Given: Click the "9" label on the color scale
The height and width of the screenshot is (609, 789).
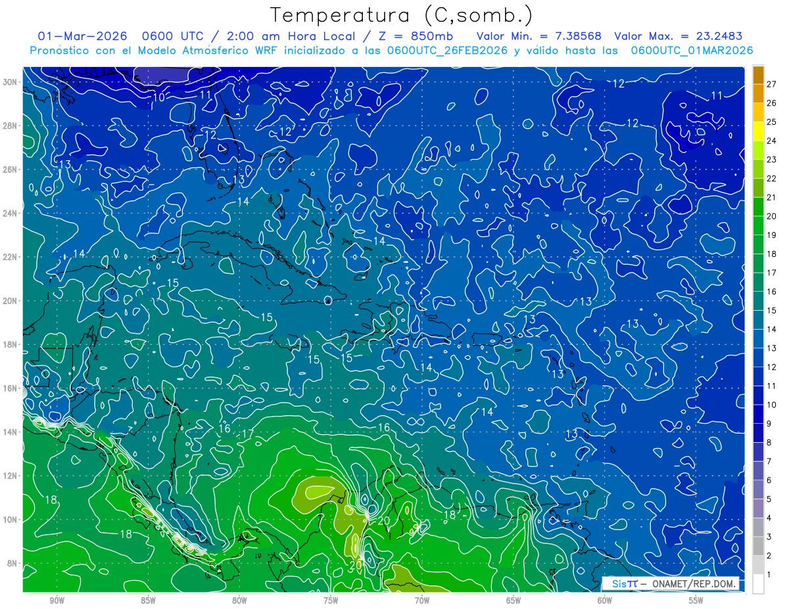Looking at the screenshot, I should 769,424.
